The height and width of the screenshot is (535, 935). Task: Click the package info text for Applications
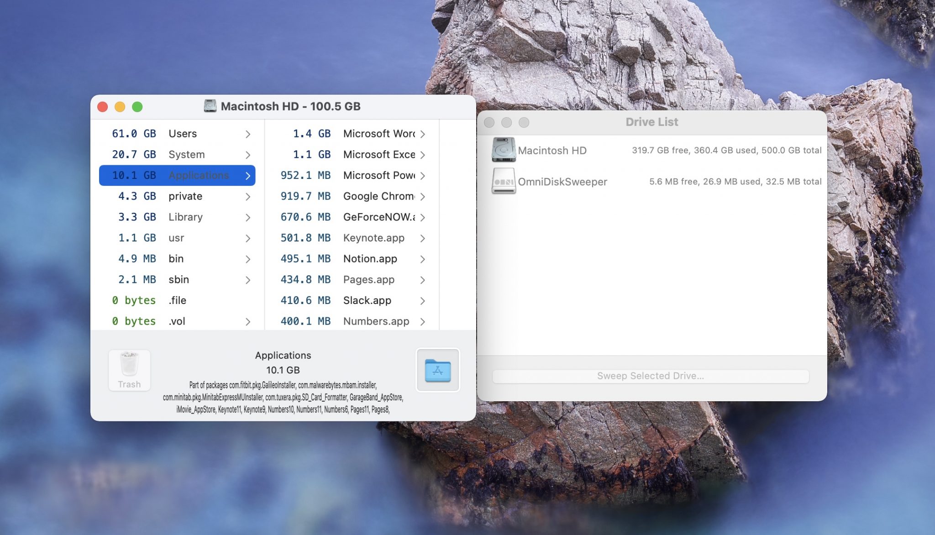[283, 397]
